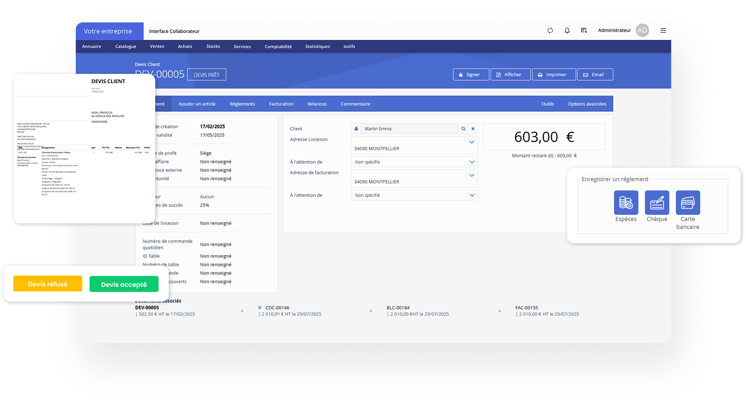Viewport: 746px width, 409px height.
Task: Expand the Adresse Livraison dropdown
Action: [471, 142]
